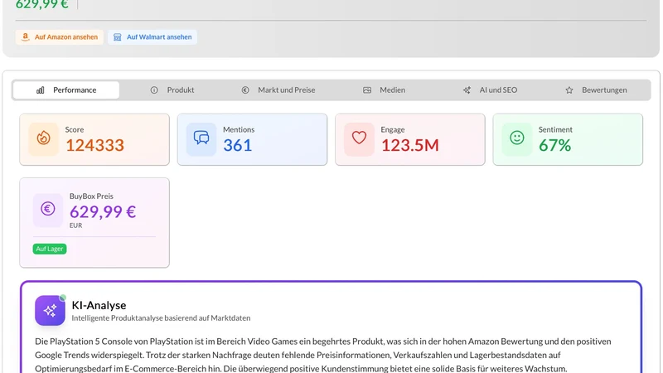Image resolution: width=663 pixels, height=373 pixels.
Task: Select the Engage value 123.5M
Action: (x=410, y=146)
